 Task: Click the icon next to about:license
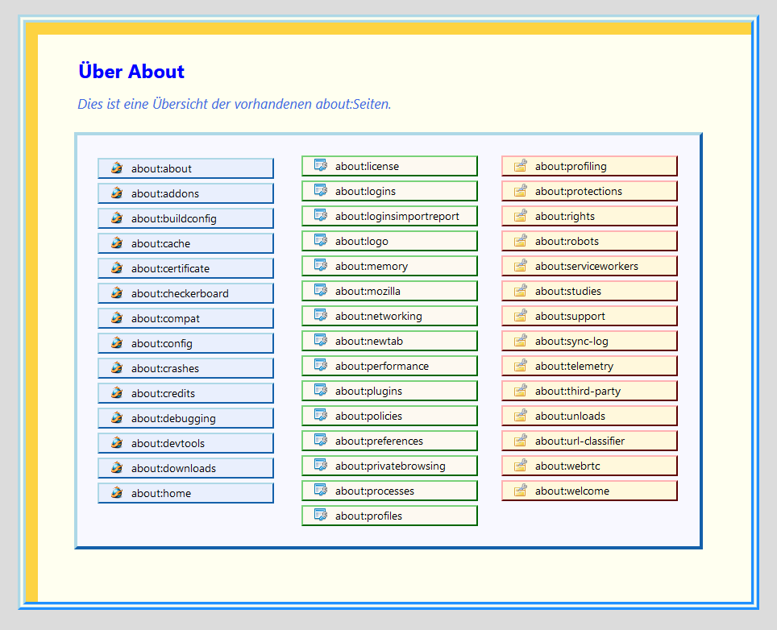coord(320,166)
